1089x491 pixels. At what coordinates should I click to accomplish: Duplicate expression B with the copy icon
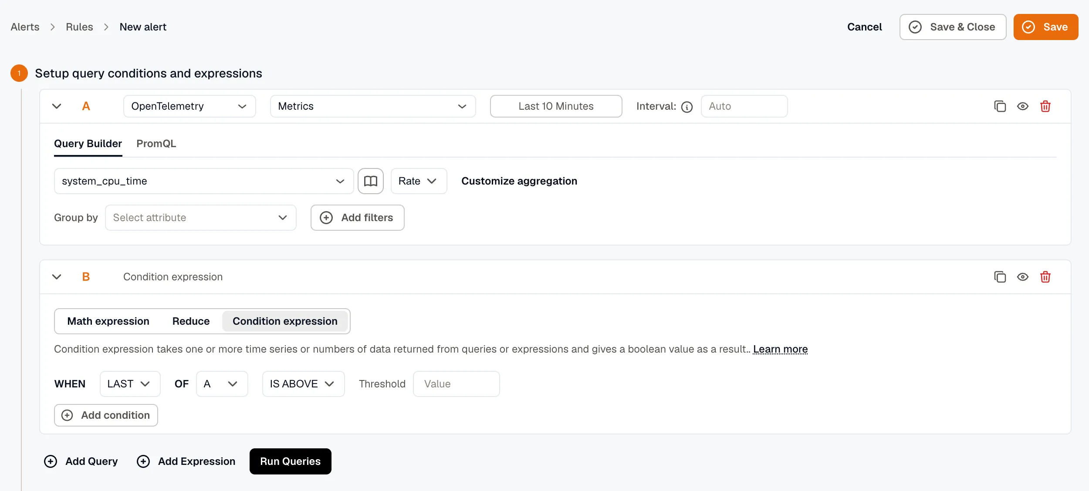[1000, 277]
